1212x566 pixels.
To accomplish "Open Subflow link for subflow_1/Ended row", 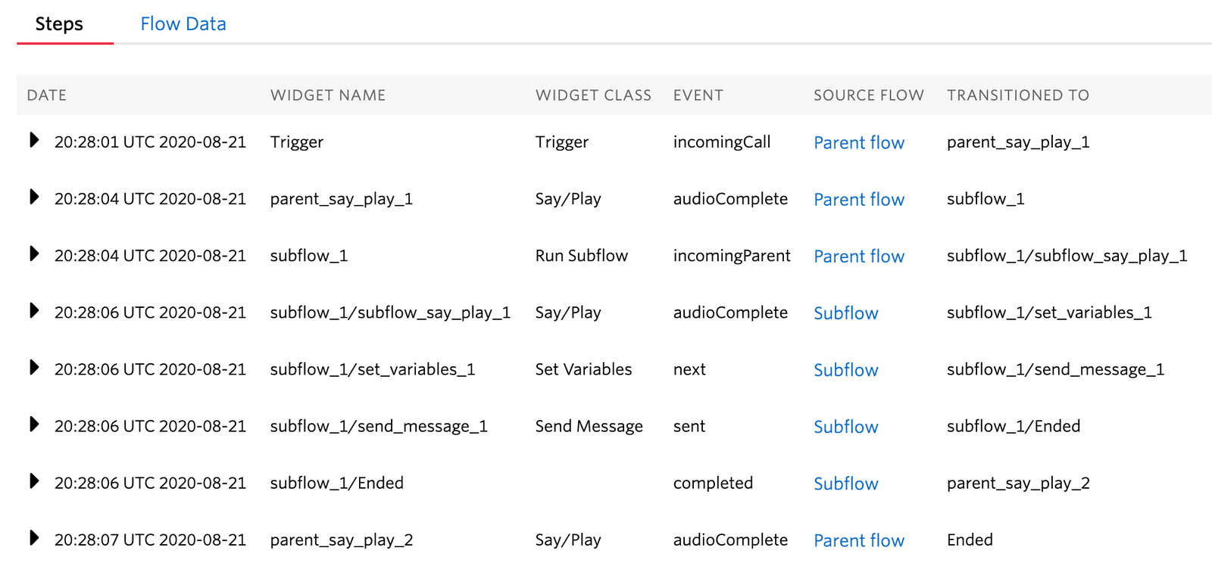I will pos(845,484).
